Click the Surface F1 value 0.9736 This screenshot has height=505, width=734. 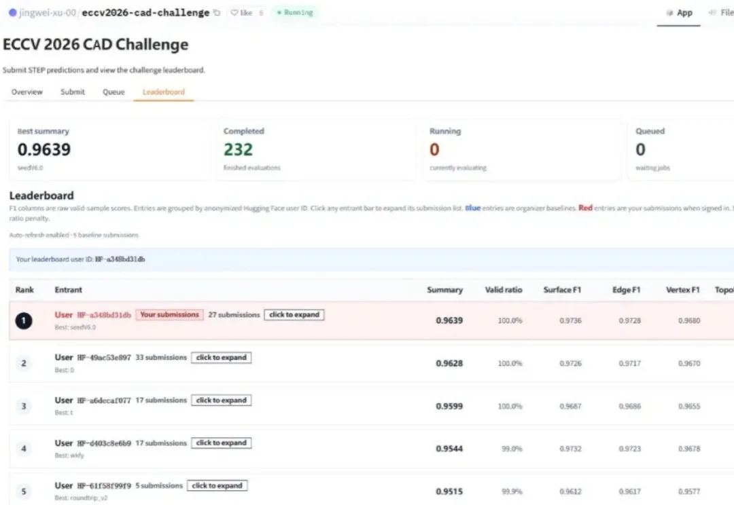571,321
